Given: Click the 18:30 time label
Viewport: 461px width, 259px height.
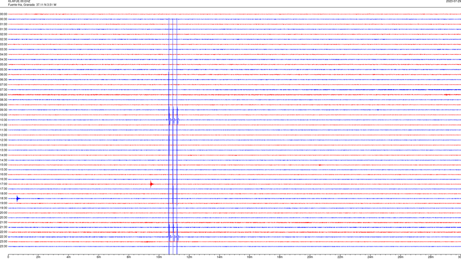Looking at the screenshot, I should pos(3,199).
